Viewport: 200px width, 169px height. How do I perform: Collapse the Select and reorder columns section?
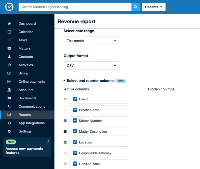tap(64, 81)
